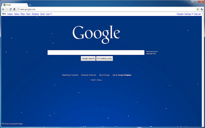Open the Privacy link

pos(99,80)
